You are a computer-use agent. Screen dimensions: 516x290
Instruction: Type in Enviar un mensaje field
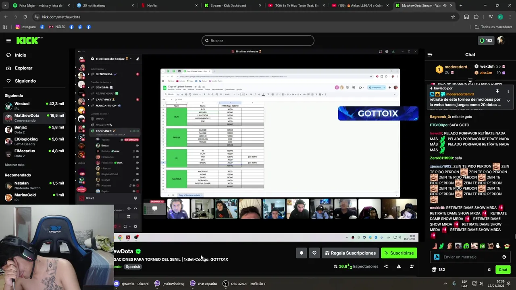(x=471, y=257)
